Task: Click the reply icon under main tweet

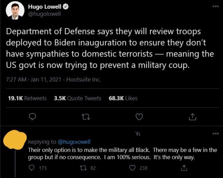Action: pos(33,117)
